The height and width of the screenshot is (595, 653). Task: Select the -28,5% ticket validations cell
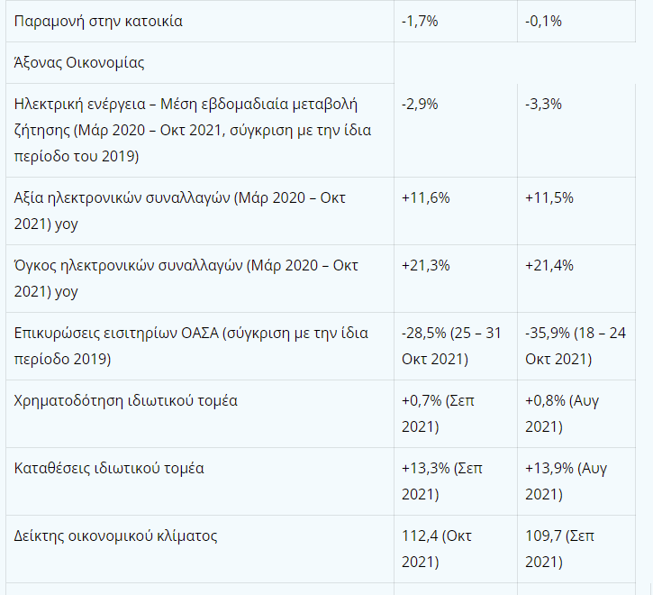click(x=451, y=345)
